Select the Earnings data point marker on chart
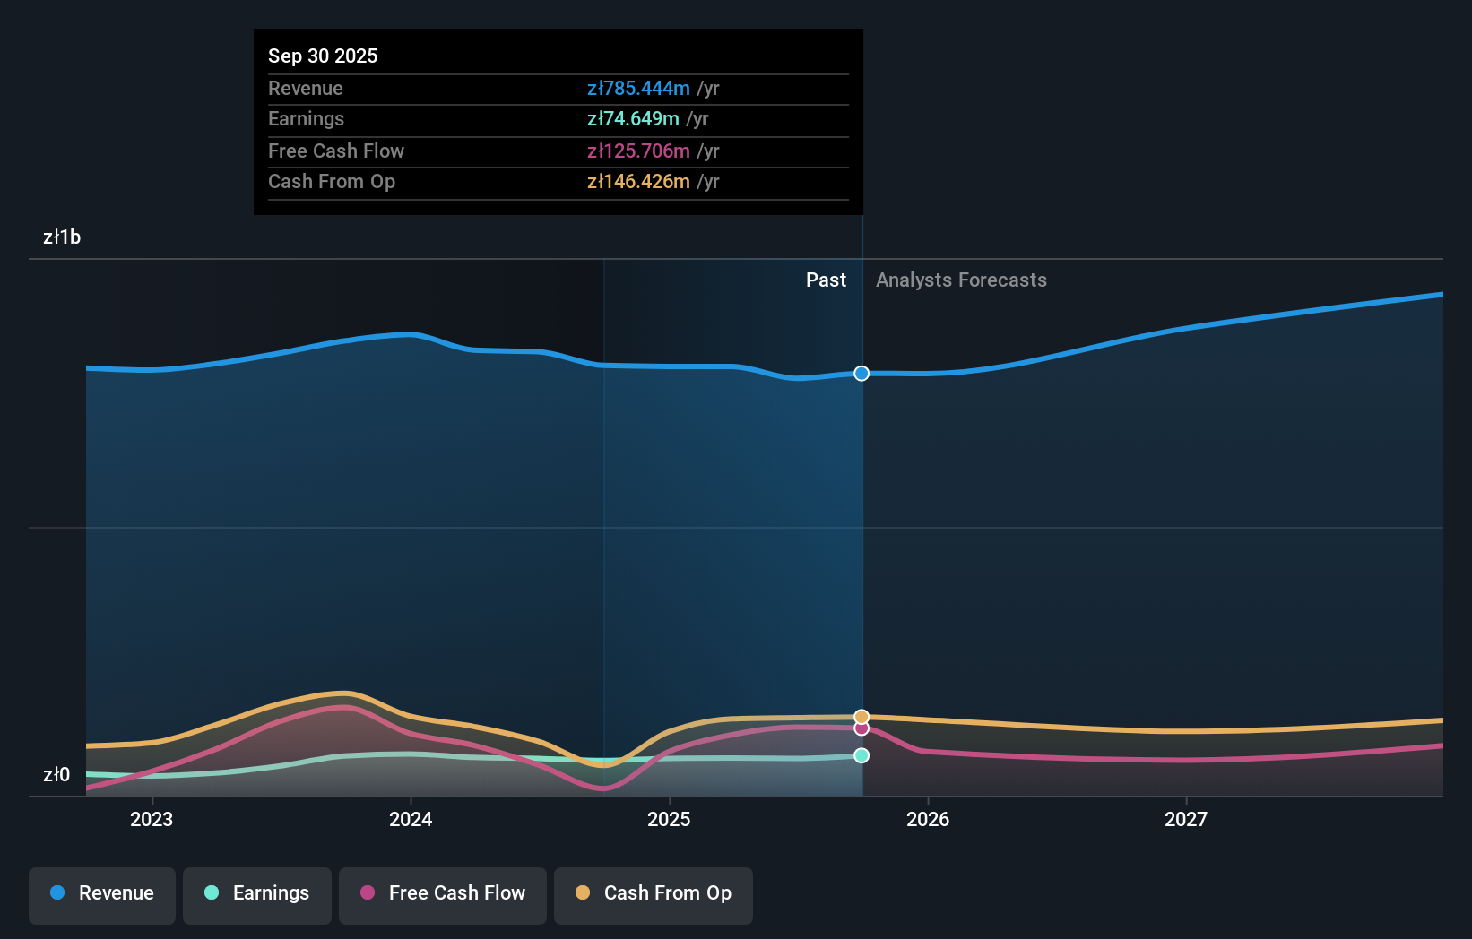 (861, 755)
